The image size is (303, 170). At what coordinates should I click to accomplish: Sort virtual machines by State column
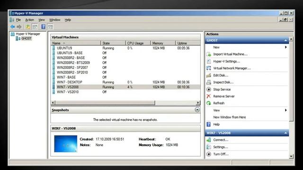point(113,43)
